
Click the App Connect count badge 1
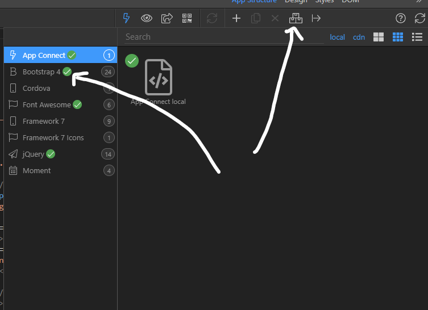[x=109, y=55]
